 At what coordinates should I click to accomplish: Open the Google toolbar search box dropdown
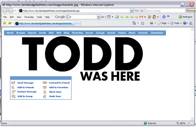[99, 17]
